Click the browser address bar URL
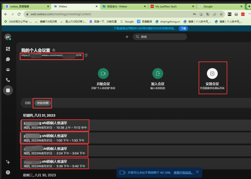 pyautogui.click(x=61, y=14)
